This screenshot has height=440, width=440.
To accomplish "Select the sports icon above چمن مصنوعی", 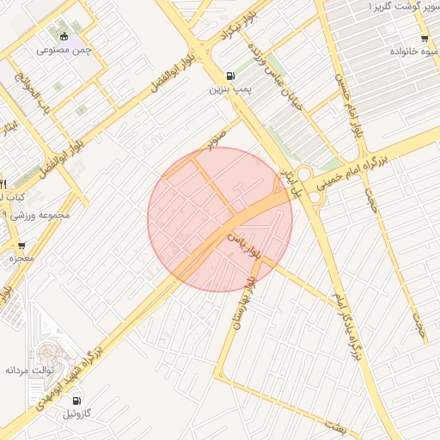I will (64, 36).
